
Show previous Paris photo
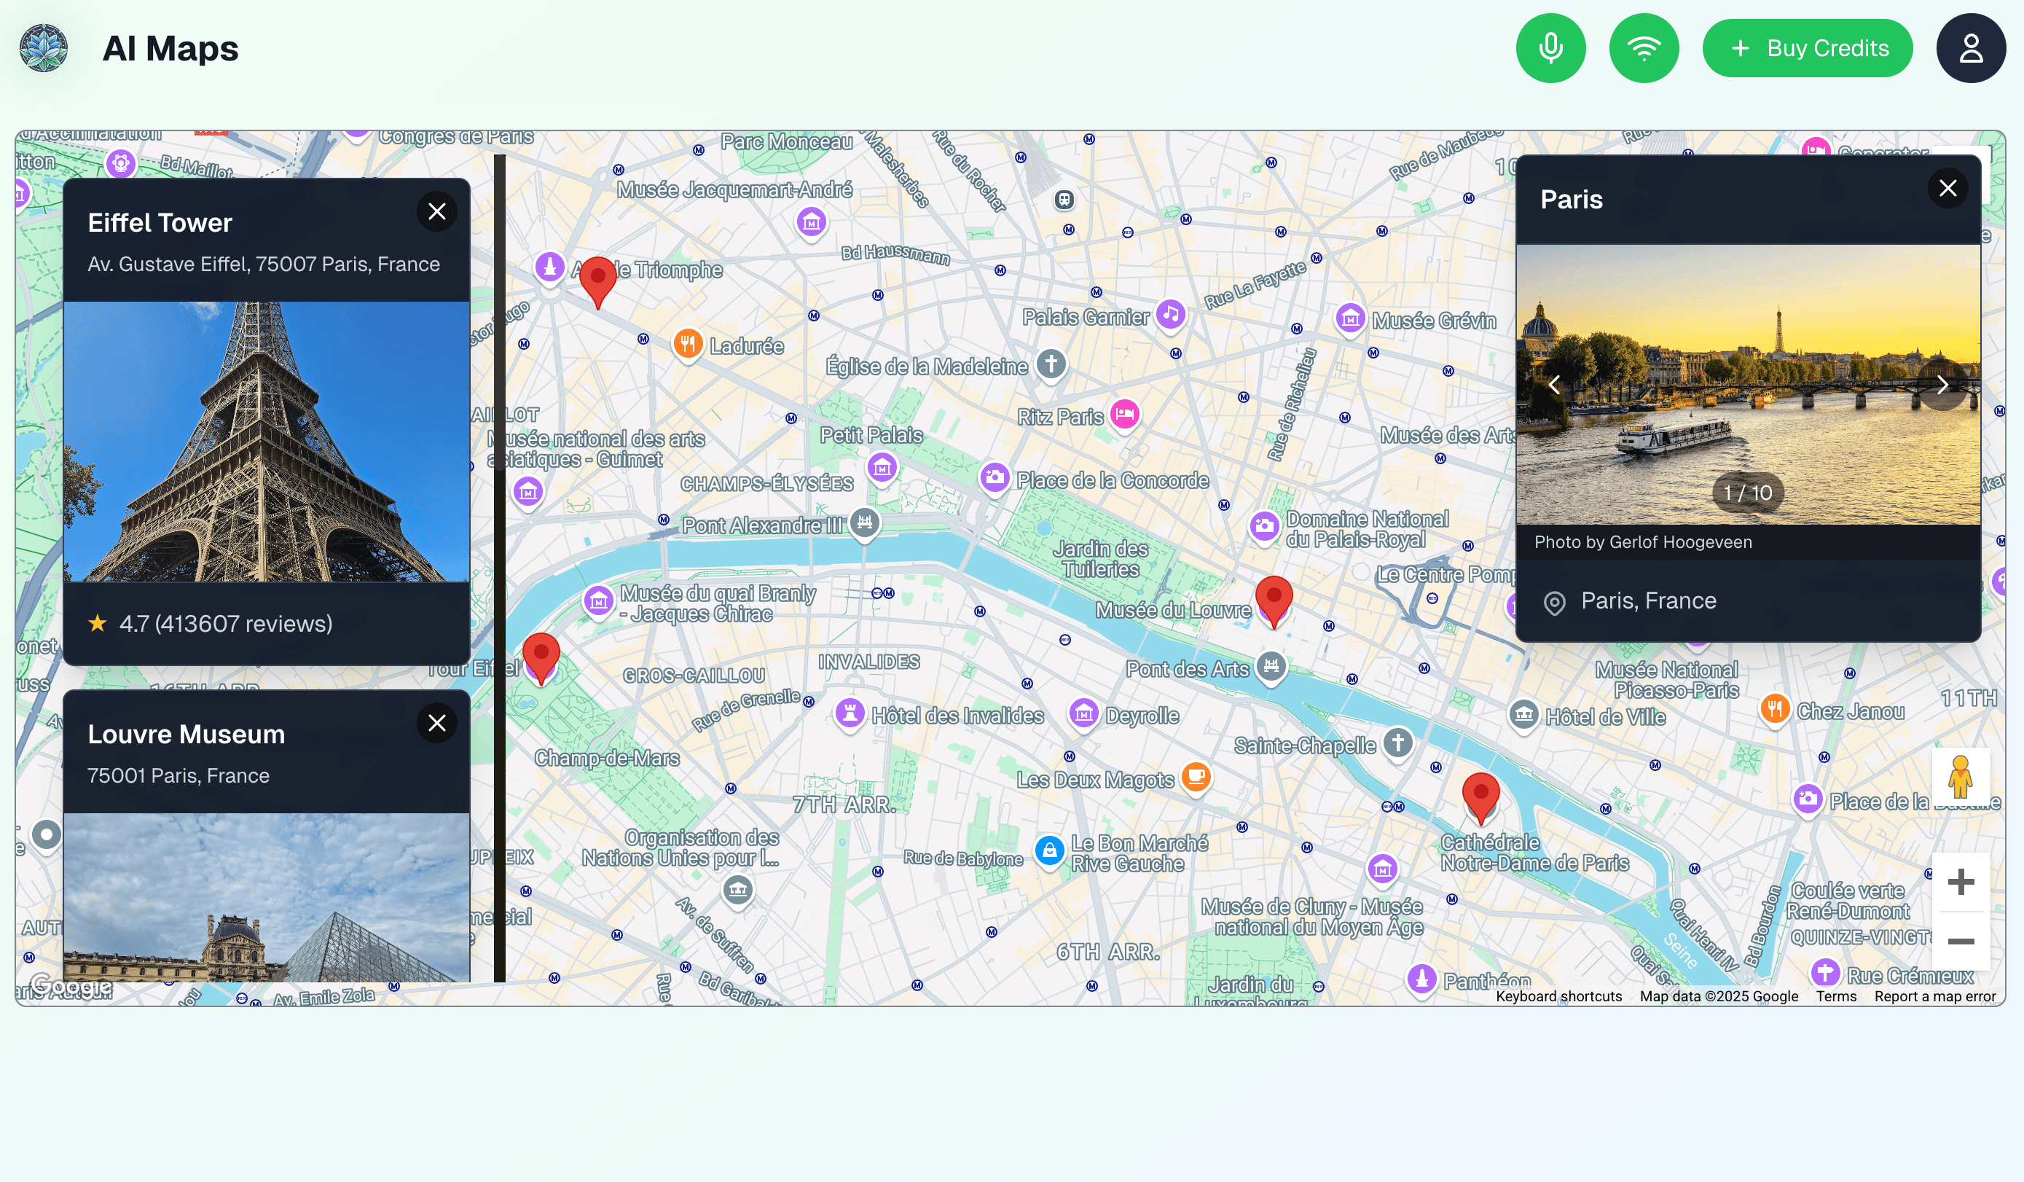1554,385
